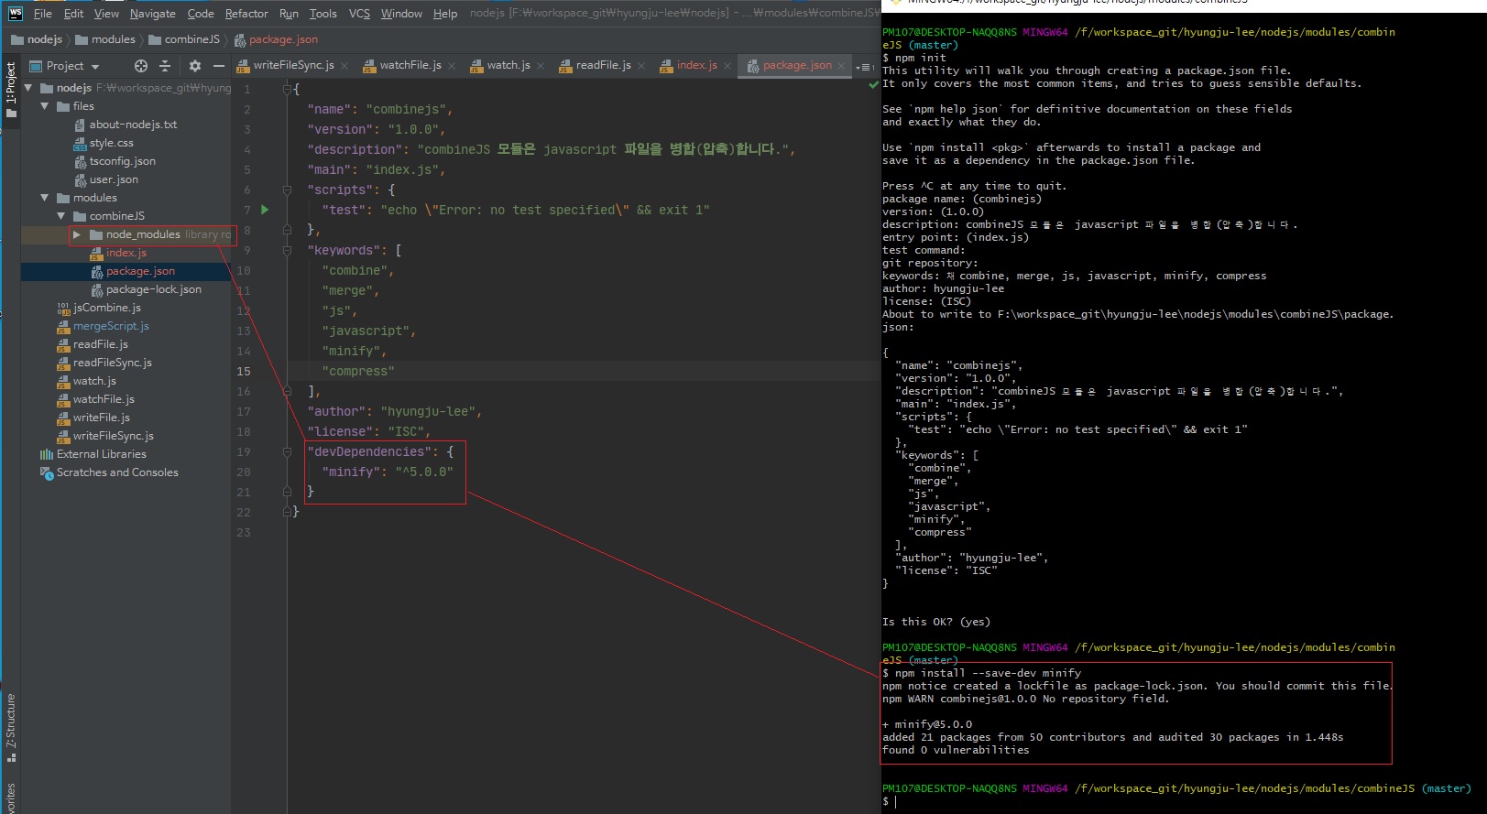Click the WebStorm logo icon
The height and width of the screenshot is (814, 1487).
15,13
